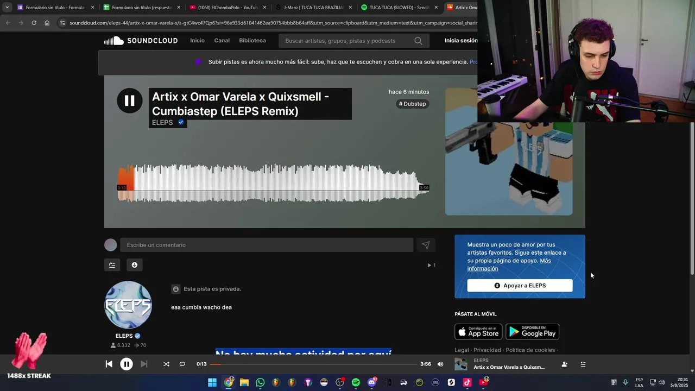Switch to the first Formulario sin título tab
Viewport: 695px width, 391px height.
(x=55, y=8)
